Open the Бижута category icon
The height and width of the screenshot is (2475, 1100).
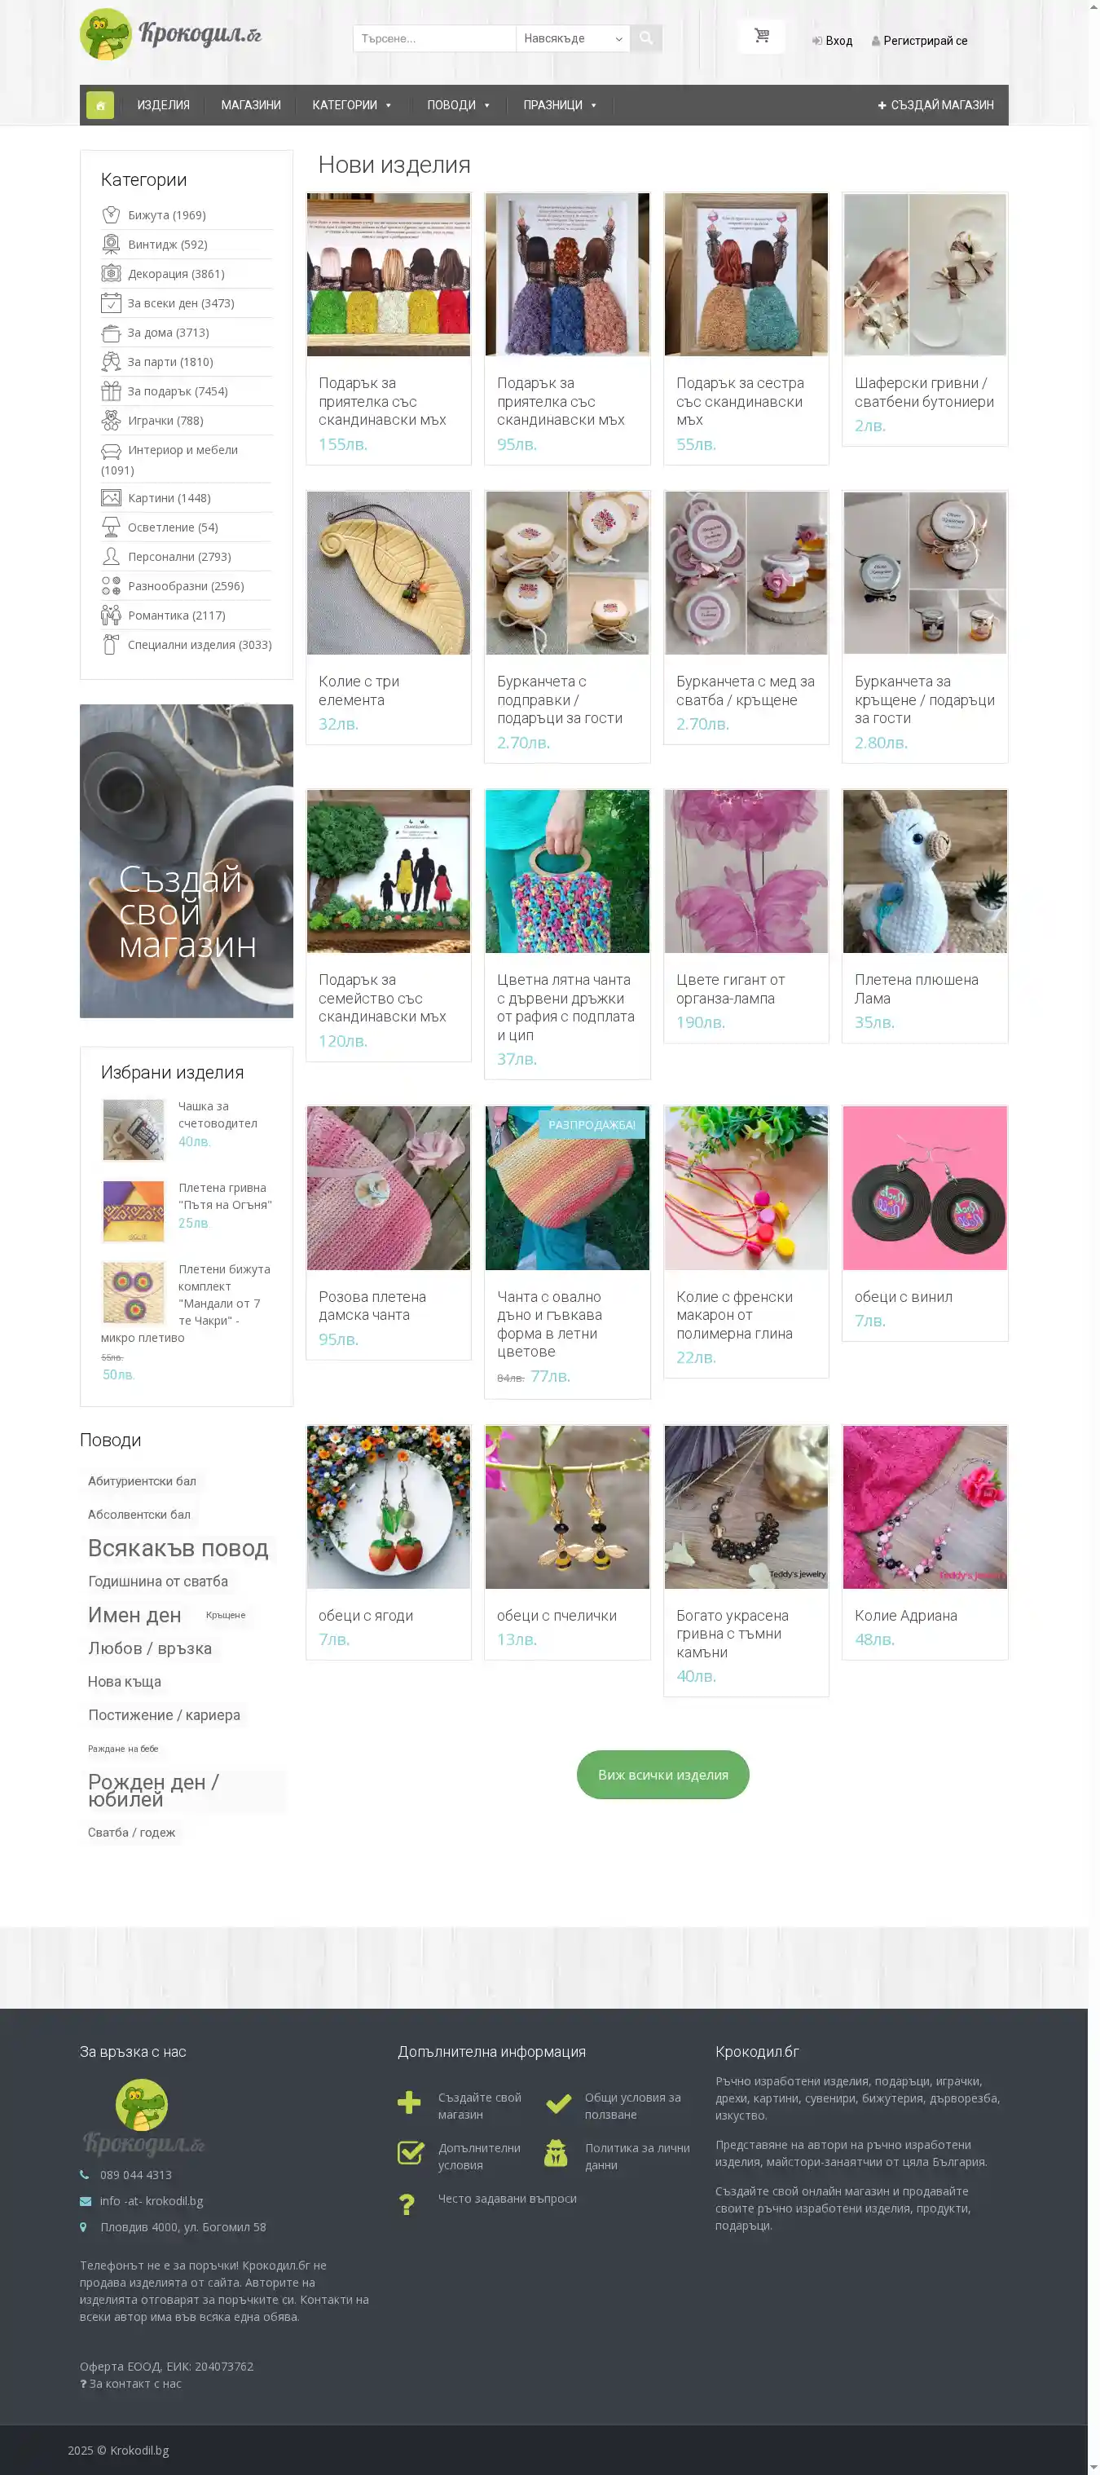coord(112,215)
